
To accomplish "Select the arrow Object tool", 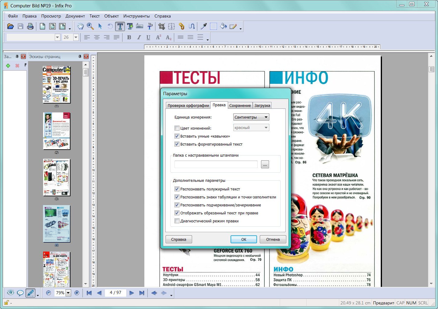I will click(100, 26).
